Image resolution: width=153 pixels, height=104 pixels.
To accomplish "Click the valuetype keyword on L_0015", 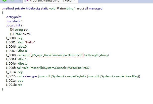I will click(x=30, y=76).
